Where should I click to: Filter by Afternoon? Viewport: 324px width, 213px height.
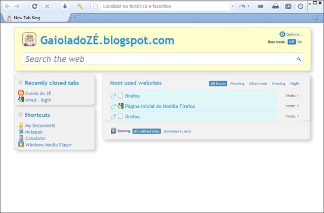point(258,83)
